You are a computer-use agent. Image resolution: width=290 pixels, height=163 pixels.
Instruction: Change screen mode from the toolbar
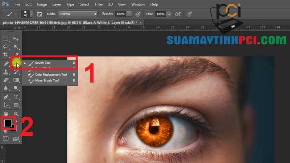point(16,139)
